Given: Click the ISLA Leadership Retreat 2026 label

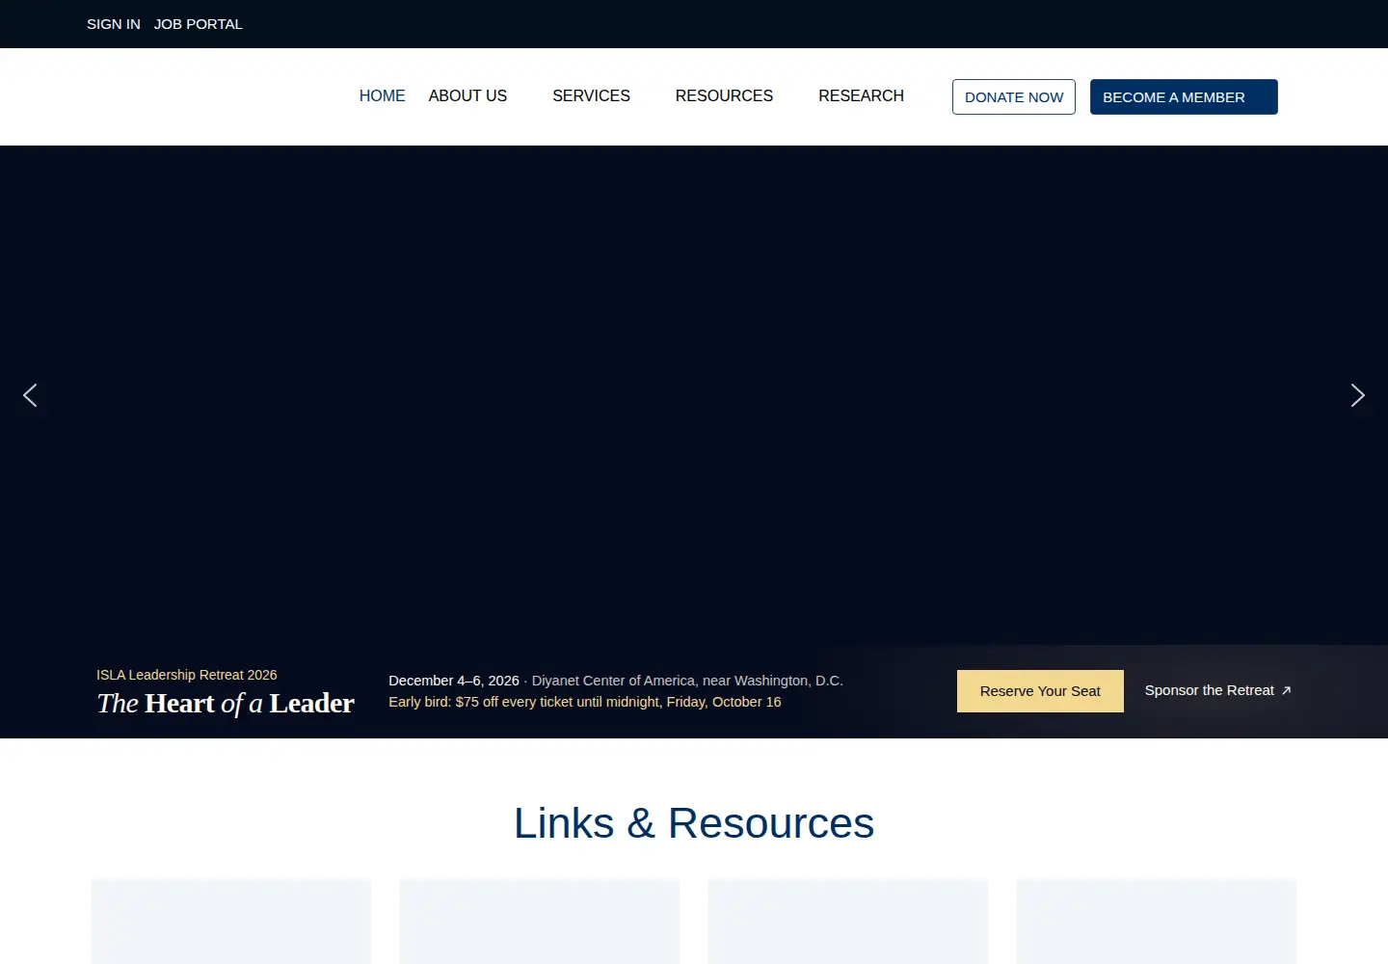Looking at the screenshot, I should (x=187, y=675).
